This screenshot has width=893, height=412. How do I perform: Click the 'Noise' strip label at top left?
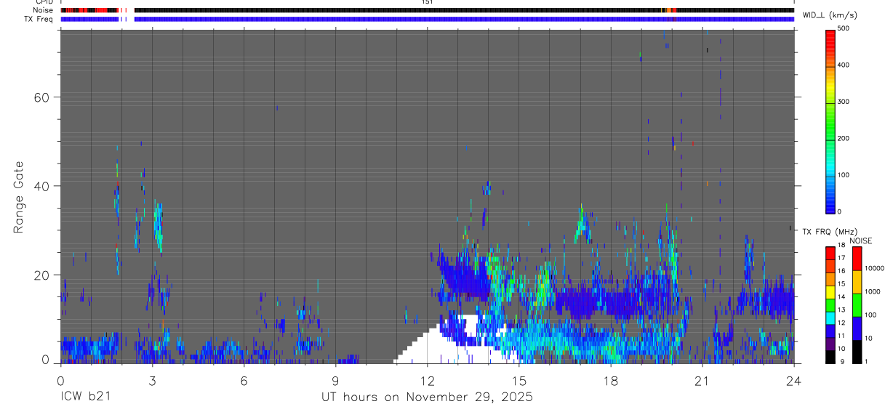tap(43, 10)
